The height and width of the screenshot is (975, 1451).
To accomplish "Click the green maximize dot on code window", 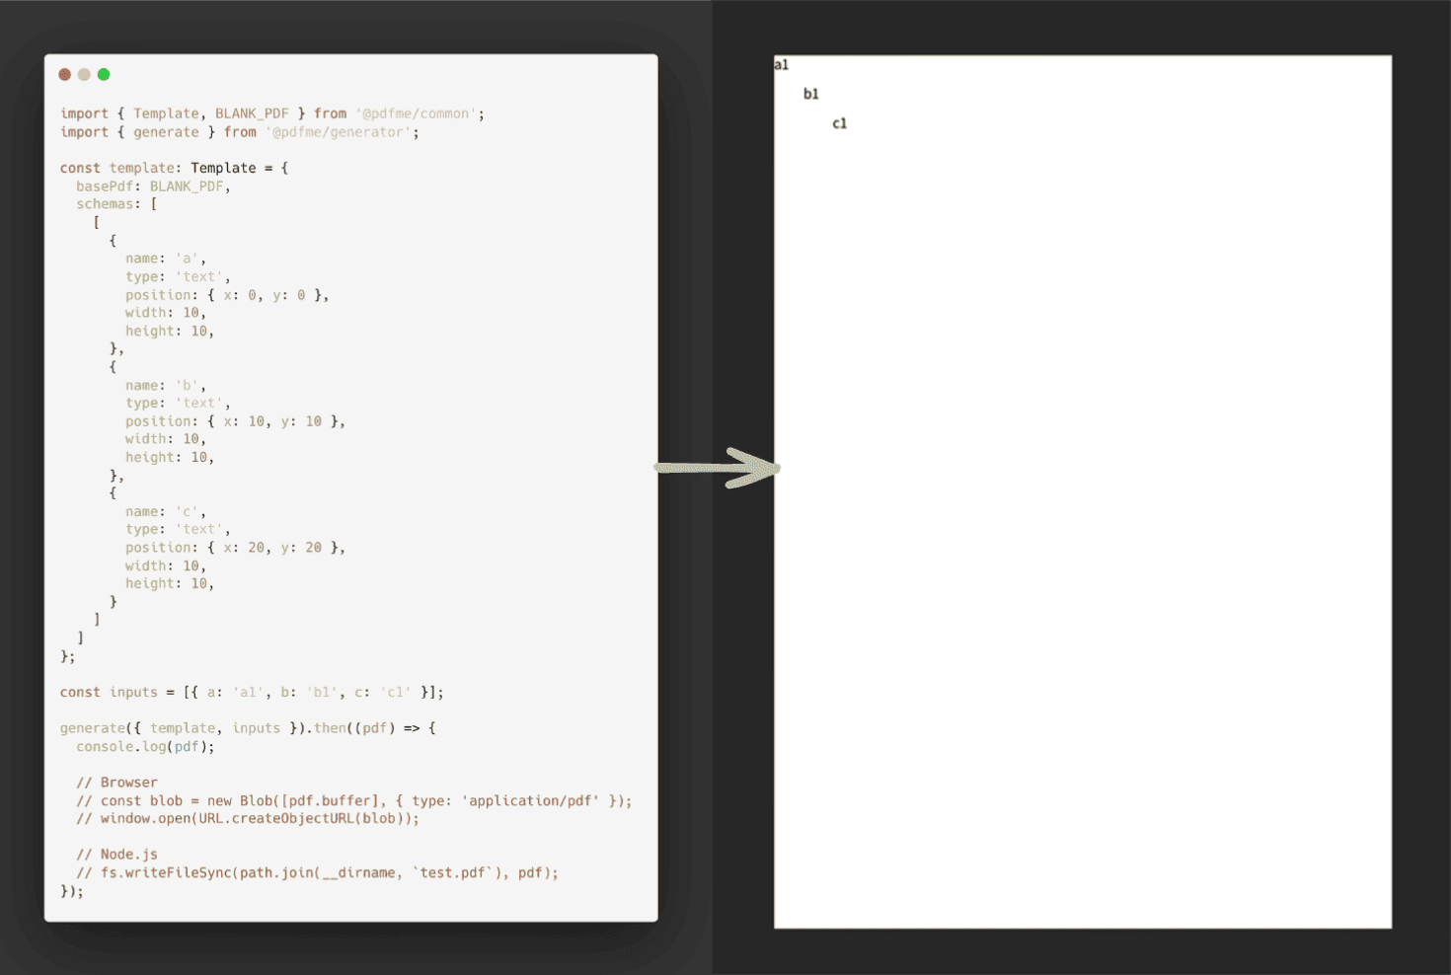I will pyautogui.click(x=104, y=74).
